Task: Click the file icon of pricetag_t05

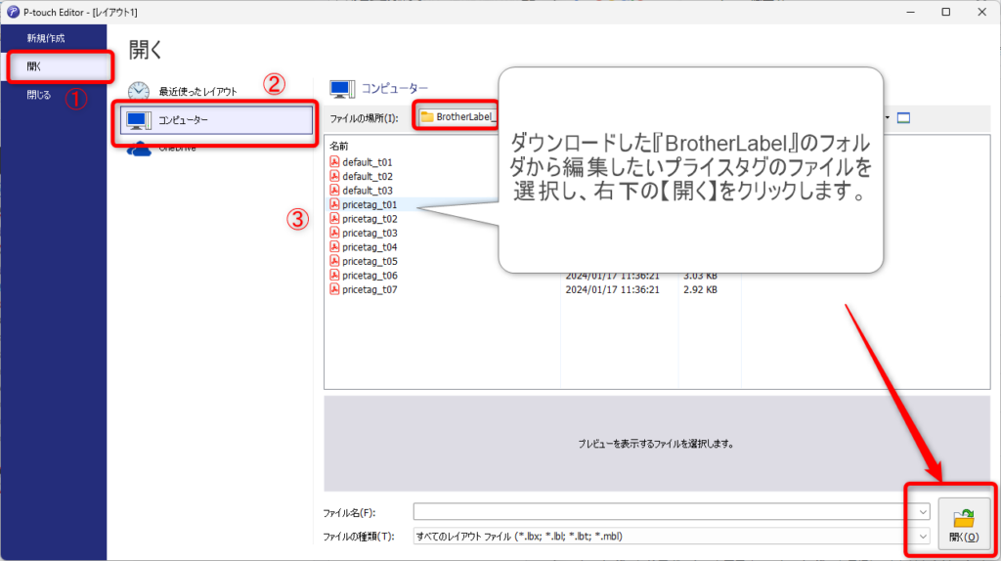Action: tap(334, 261)
